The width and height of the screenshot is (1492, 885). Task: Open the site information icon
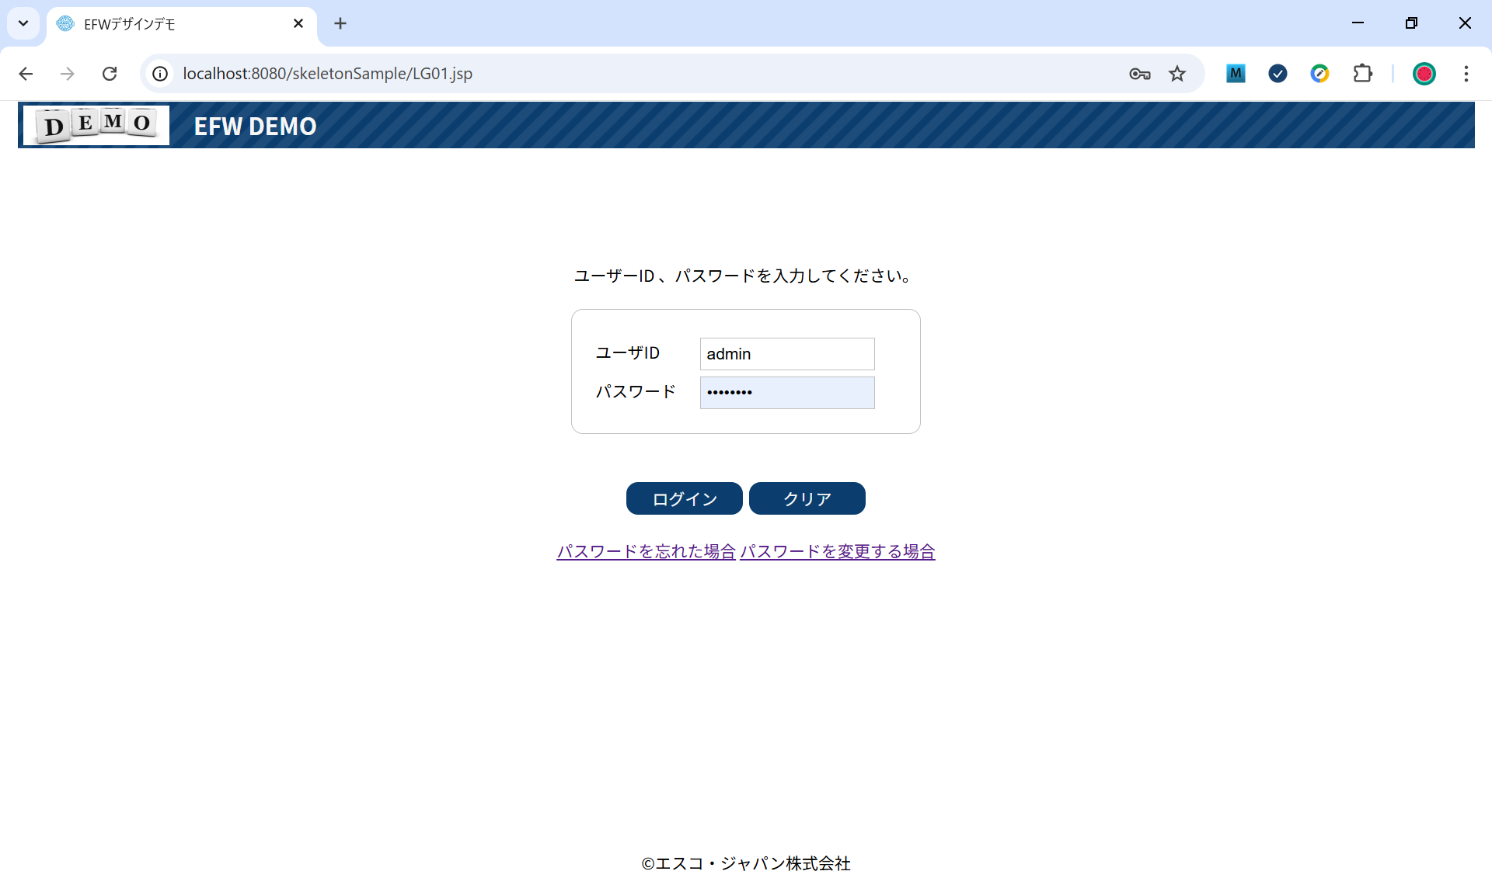point(160,74)
